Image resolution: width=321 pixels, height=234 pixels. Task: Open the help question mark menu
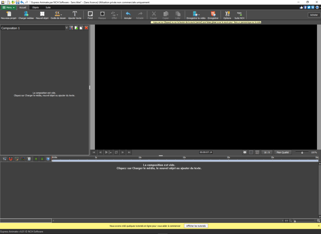click(317, 8)
